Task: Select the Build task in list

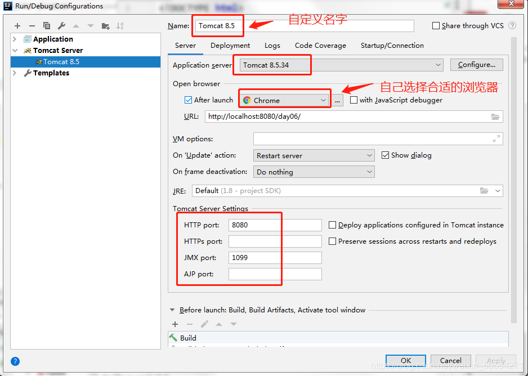Action: coord(338,338)
